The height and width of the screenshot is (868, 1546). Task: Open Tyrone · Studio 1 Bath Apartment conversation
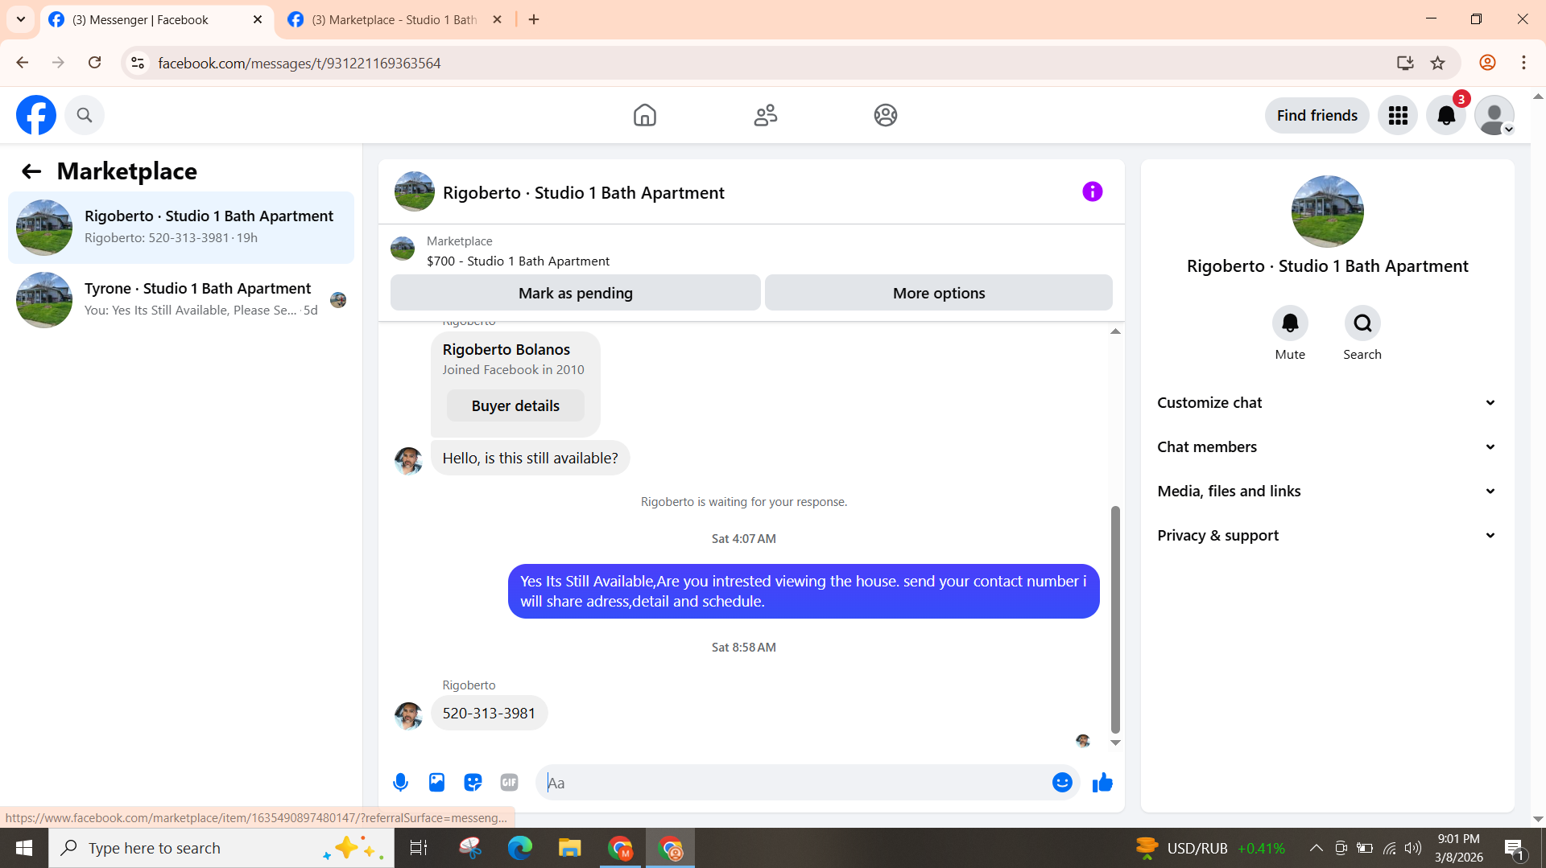coord(181,300)
